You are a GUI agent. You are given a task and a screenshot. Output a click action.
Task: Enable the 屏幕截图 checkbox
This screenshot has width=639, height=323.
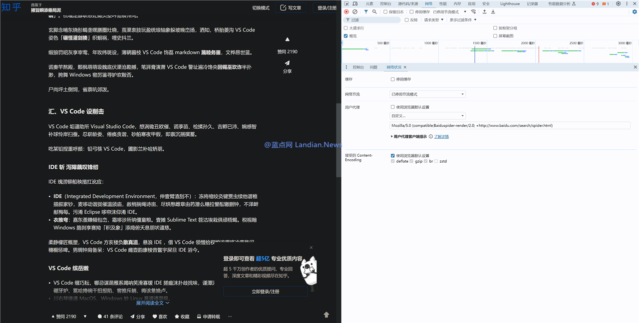pyautogui.click(x=495, y=36)
